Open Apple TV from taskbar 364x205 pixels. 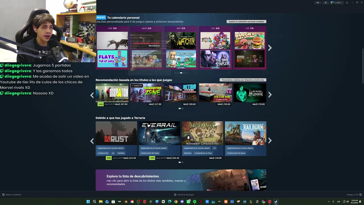(x=220, y=202)
